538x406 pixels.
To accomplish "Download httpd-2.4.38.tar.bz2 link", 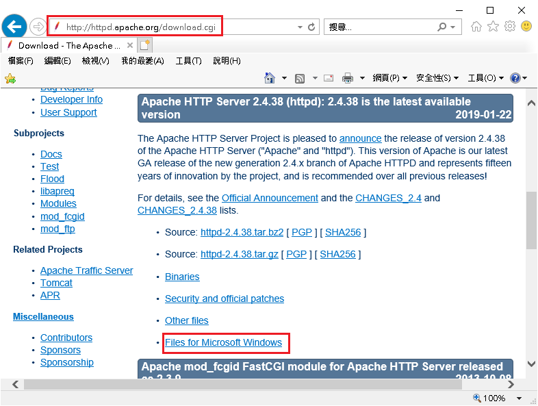I will tap(242, 232).
